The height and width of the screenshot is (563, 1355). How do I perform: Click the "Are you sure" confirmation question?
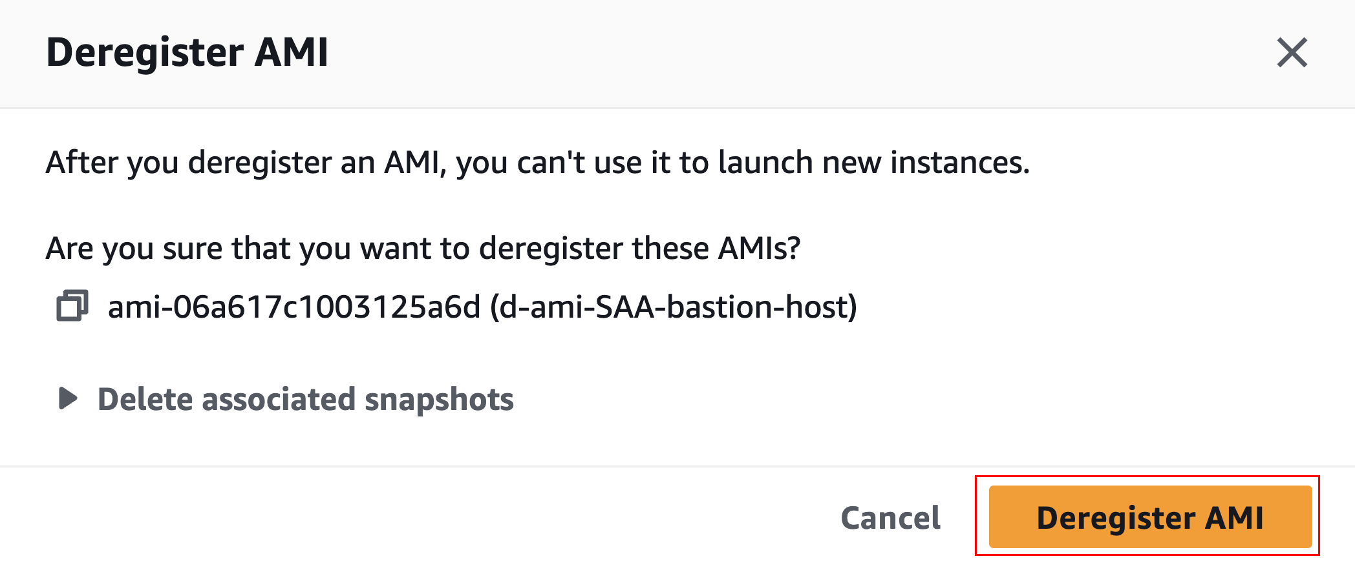coord(423,249)
